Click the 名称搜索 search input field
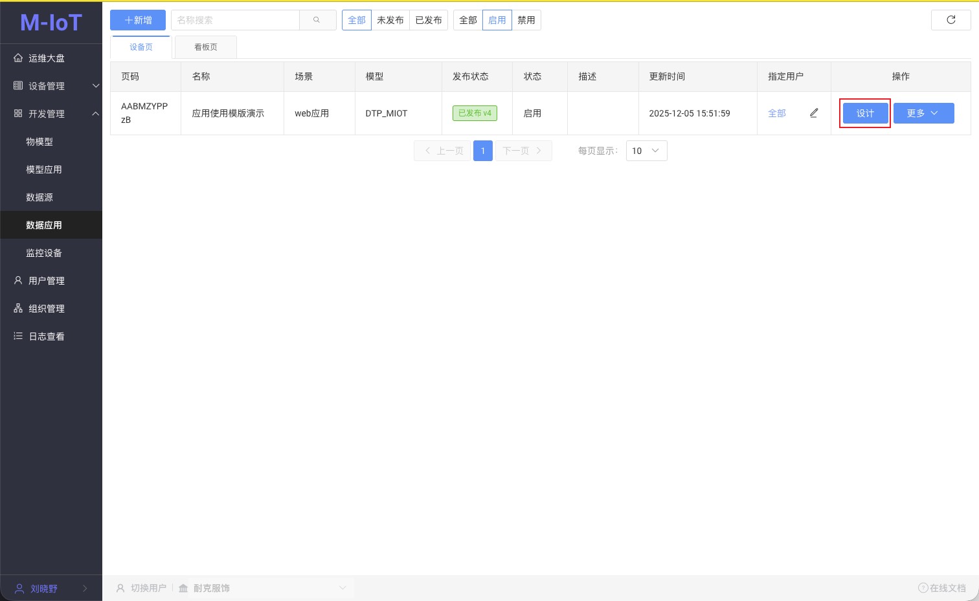The width and height of the screenshot is (979, 601). (x=235, y=19)
